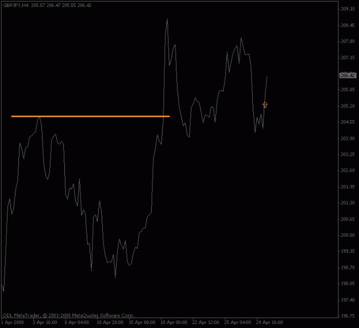Click the 205.85 price axis label

pos(348,90)
